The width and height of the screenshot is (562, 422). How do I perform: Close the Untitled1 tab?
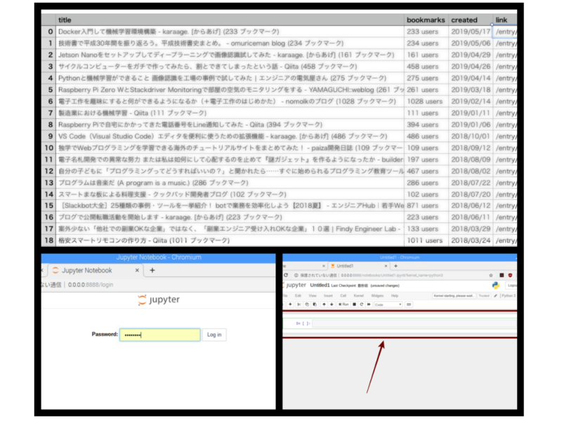pos(386,266)
